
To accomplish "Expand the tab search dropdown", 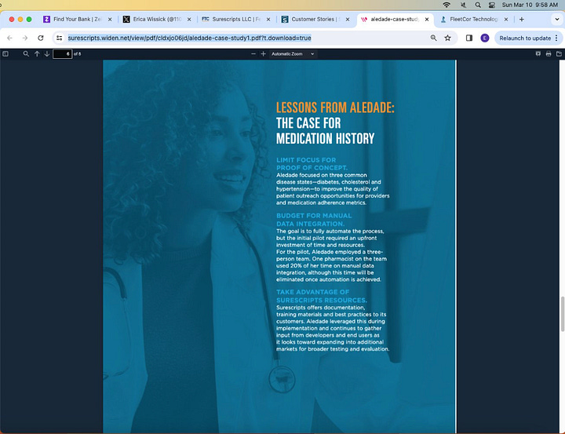I will click(x=557, y=20).
